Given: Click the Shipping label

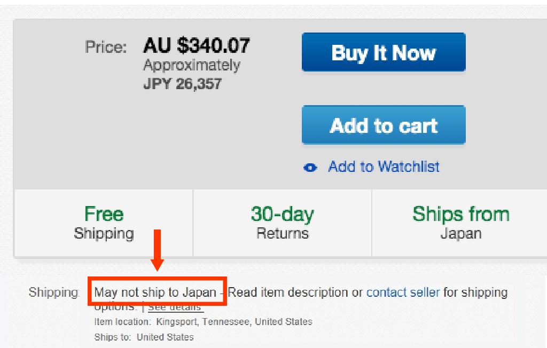Looking at the screenshot, I should [x=53, y=292].
